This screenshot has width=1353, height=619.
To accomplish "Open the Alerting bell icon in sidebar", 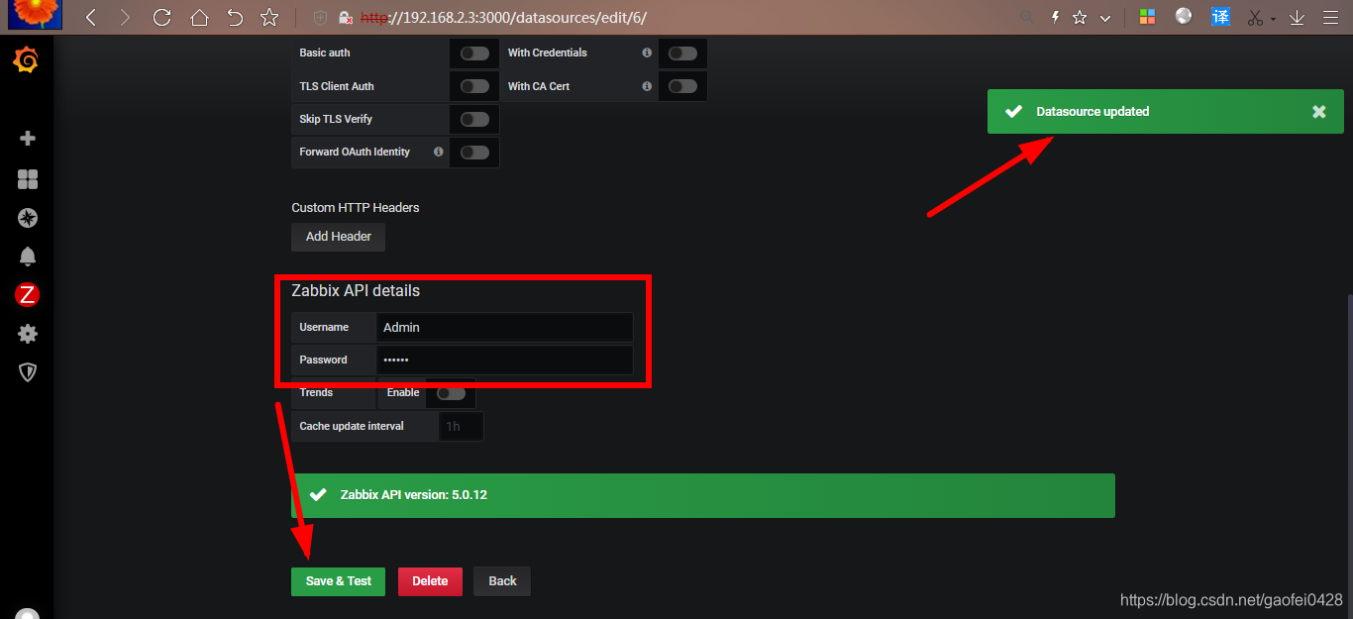I will pyautogui.click(x=28, y=257).
